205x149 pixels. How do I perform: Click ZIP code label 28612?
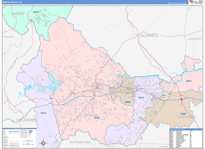coord(141,98)
